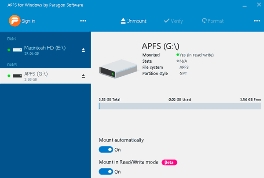Click Format in the toolbar
This screenshot has width=264, height=178.
[x=213, y=21]
